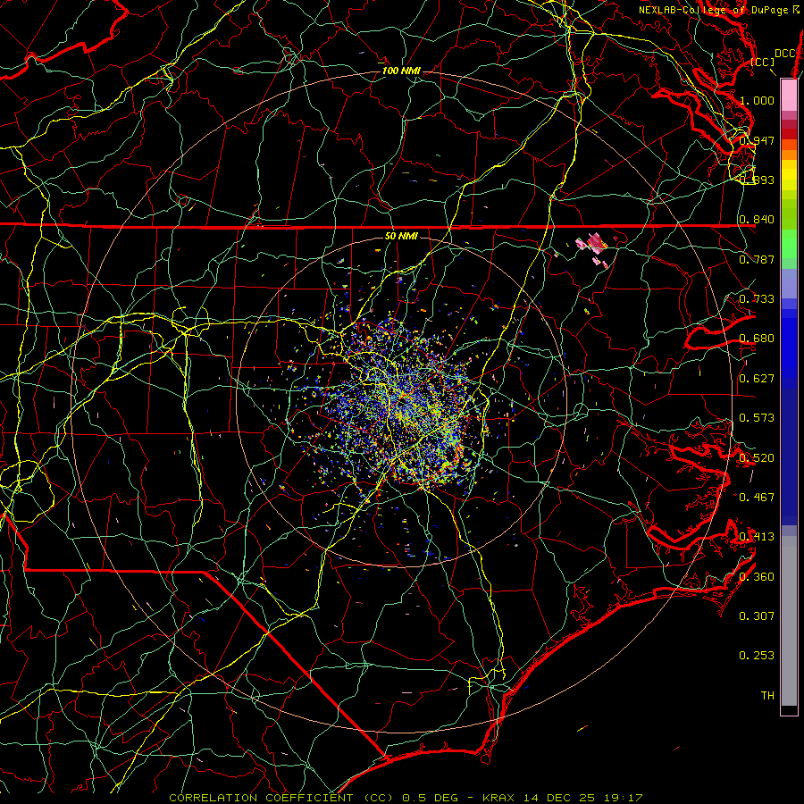This screenshot has height=804, width=804.
Task: Click the 0.307 value on color scale
Action: 757,616
